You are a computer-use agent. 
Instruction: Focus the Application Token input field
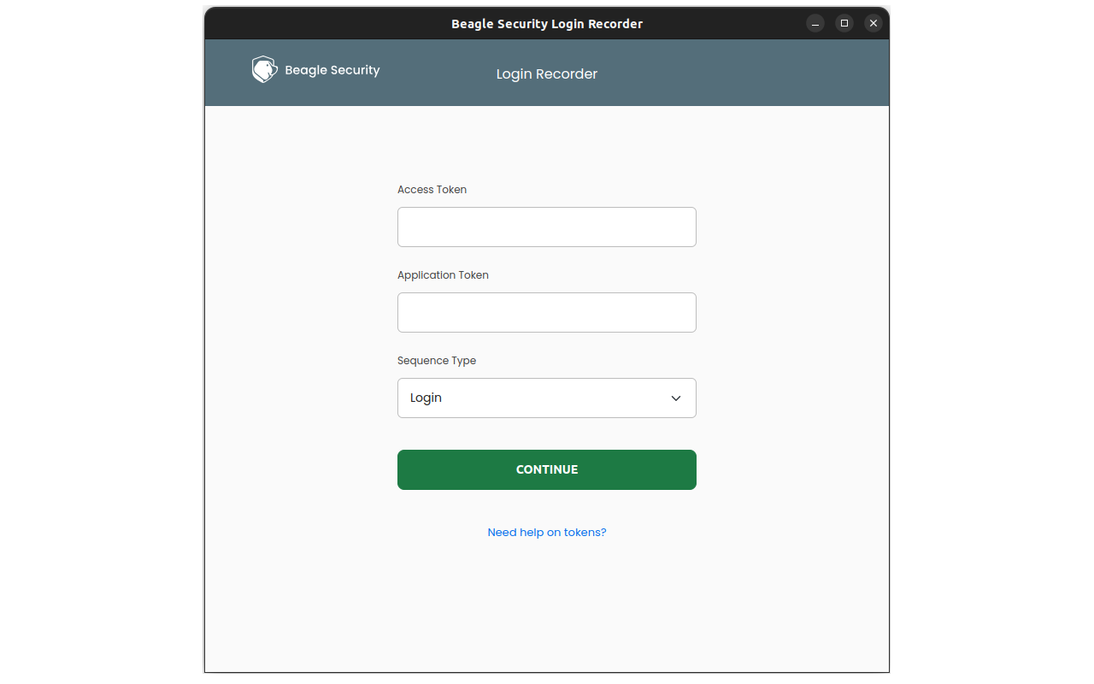tap(546, 312)
